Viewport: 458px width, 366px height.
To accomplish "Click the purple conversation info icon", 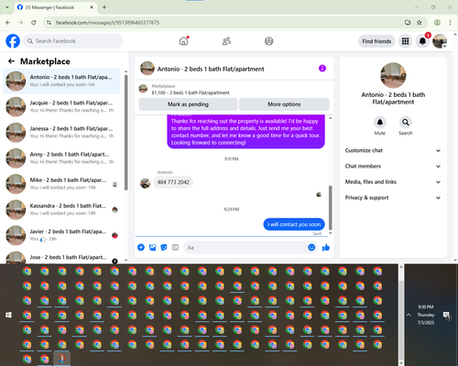I will (322, 69).
